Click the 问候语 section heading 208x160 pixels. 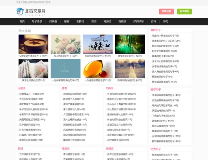pyautogui.click(x=22, y=88)
